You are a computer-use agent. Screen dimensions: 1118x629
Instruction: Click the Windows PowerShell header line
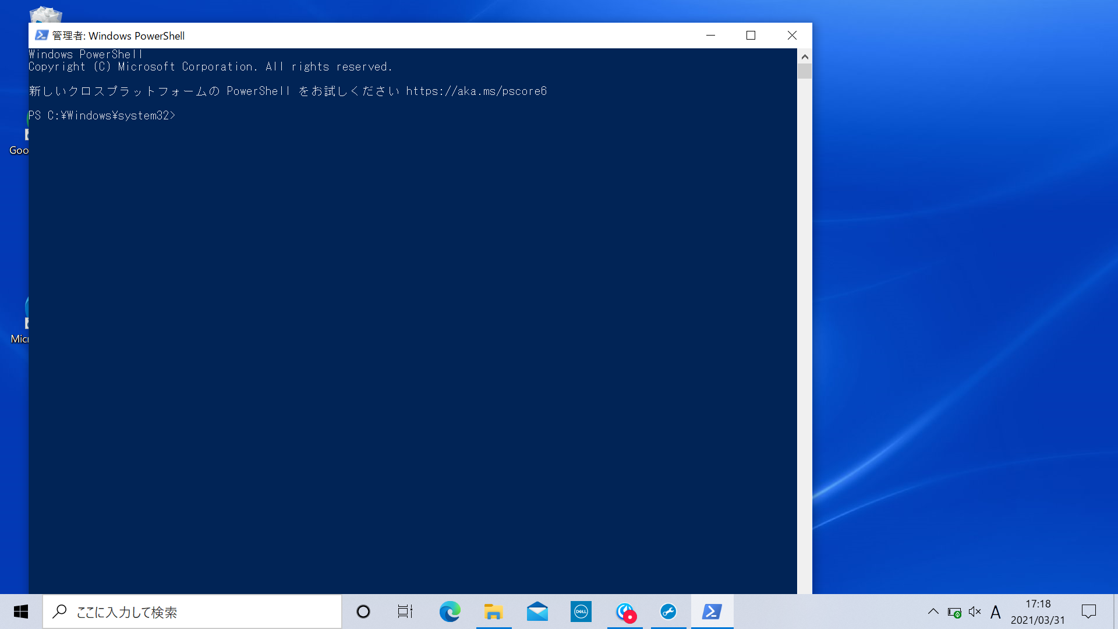(86, 54)
